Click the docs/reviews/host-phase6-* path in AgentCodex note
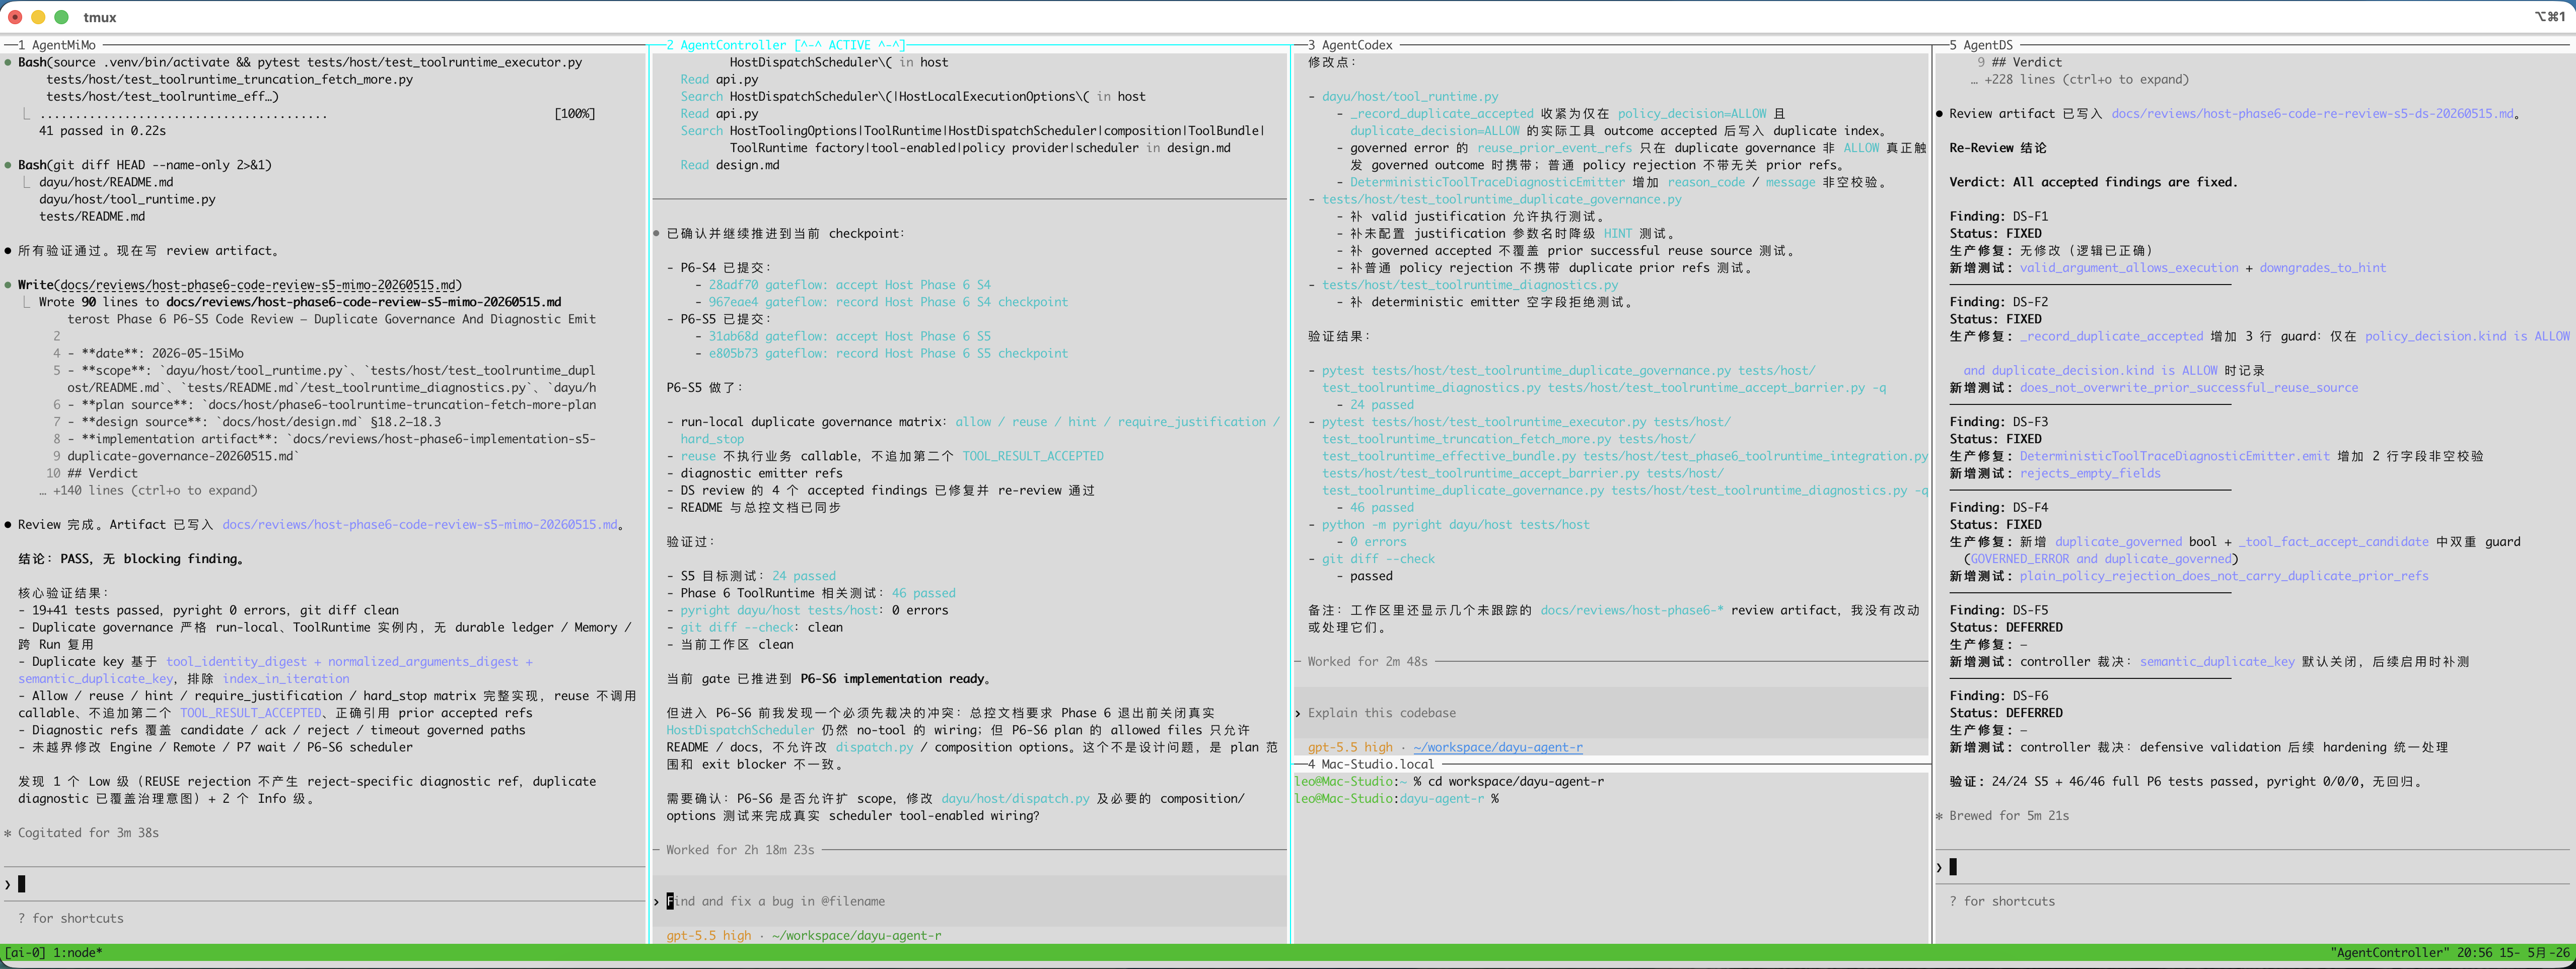 point(1632,610)
